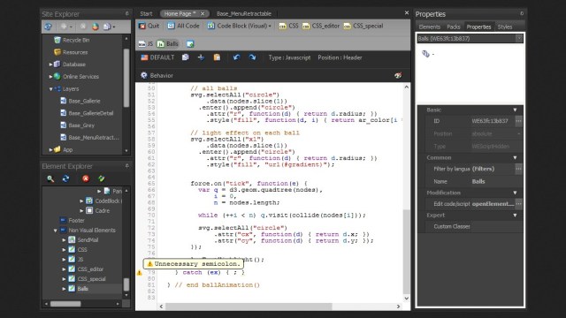Collapse the Non Visual Elements node
This screenshot has height=318, width=566.
(55, 231)
